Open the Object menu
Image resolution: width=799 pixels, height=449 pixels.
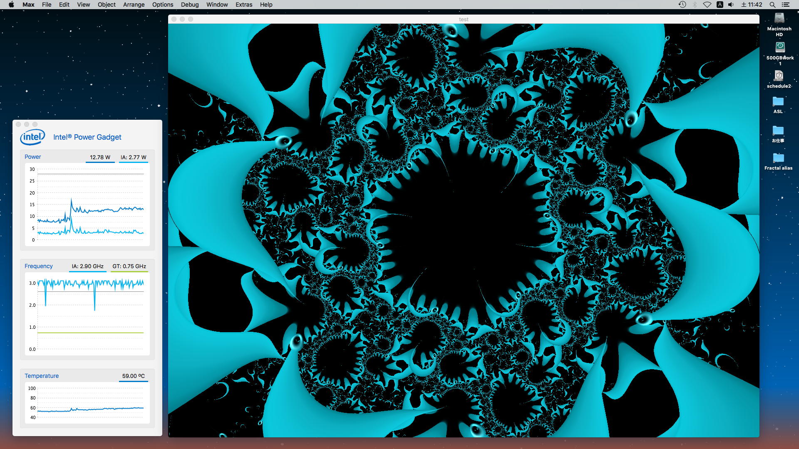coord(107,5)
